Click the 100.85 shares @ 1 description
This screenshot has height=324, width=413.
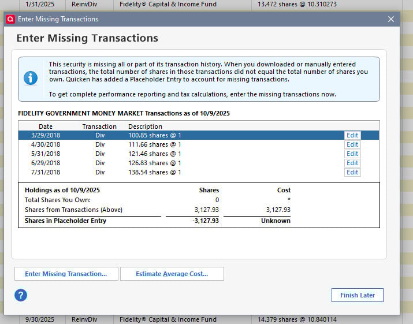point(155,135)
